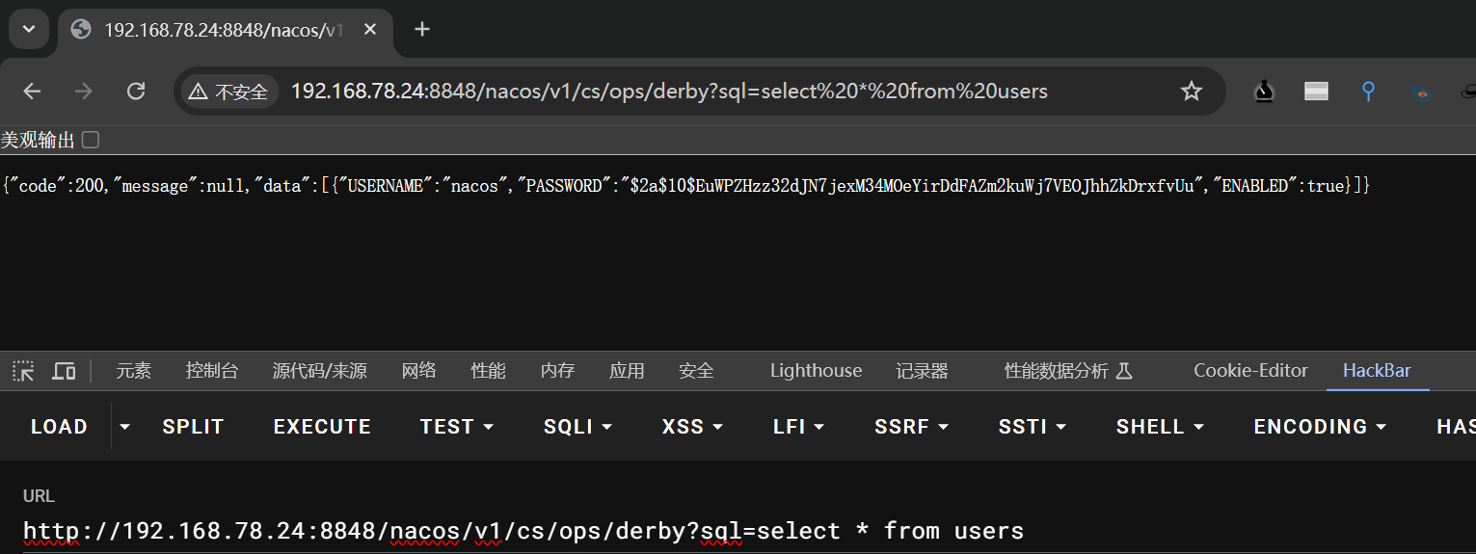
Task: Reload the current page
Action: pyautogui.click(x=136, y=92)
